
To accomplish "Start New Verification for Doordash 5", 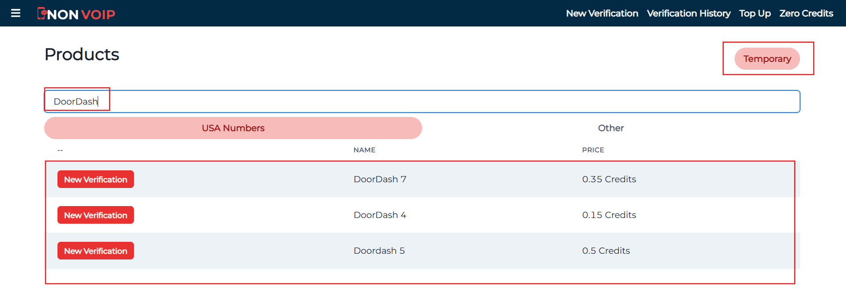I will pos(95,251).
